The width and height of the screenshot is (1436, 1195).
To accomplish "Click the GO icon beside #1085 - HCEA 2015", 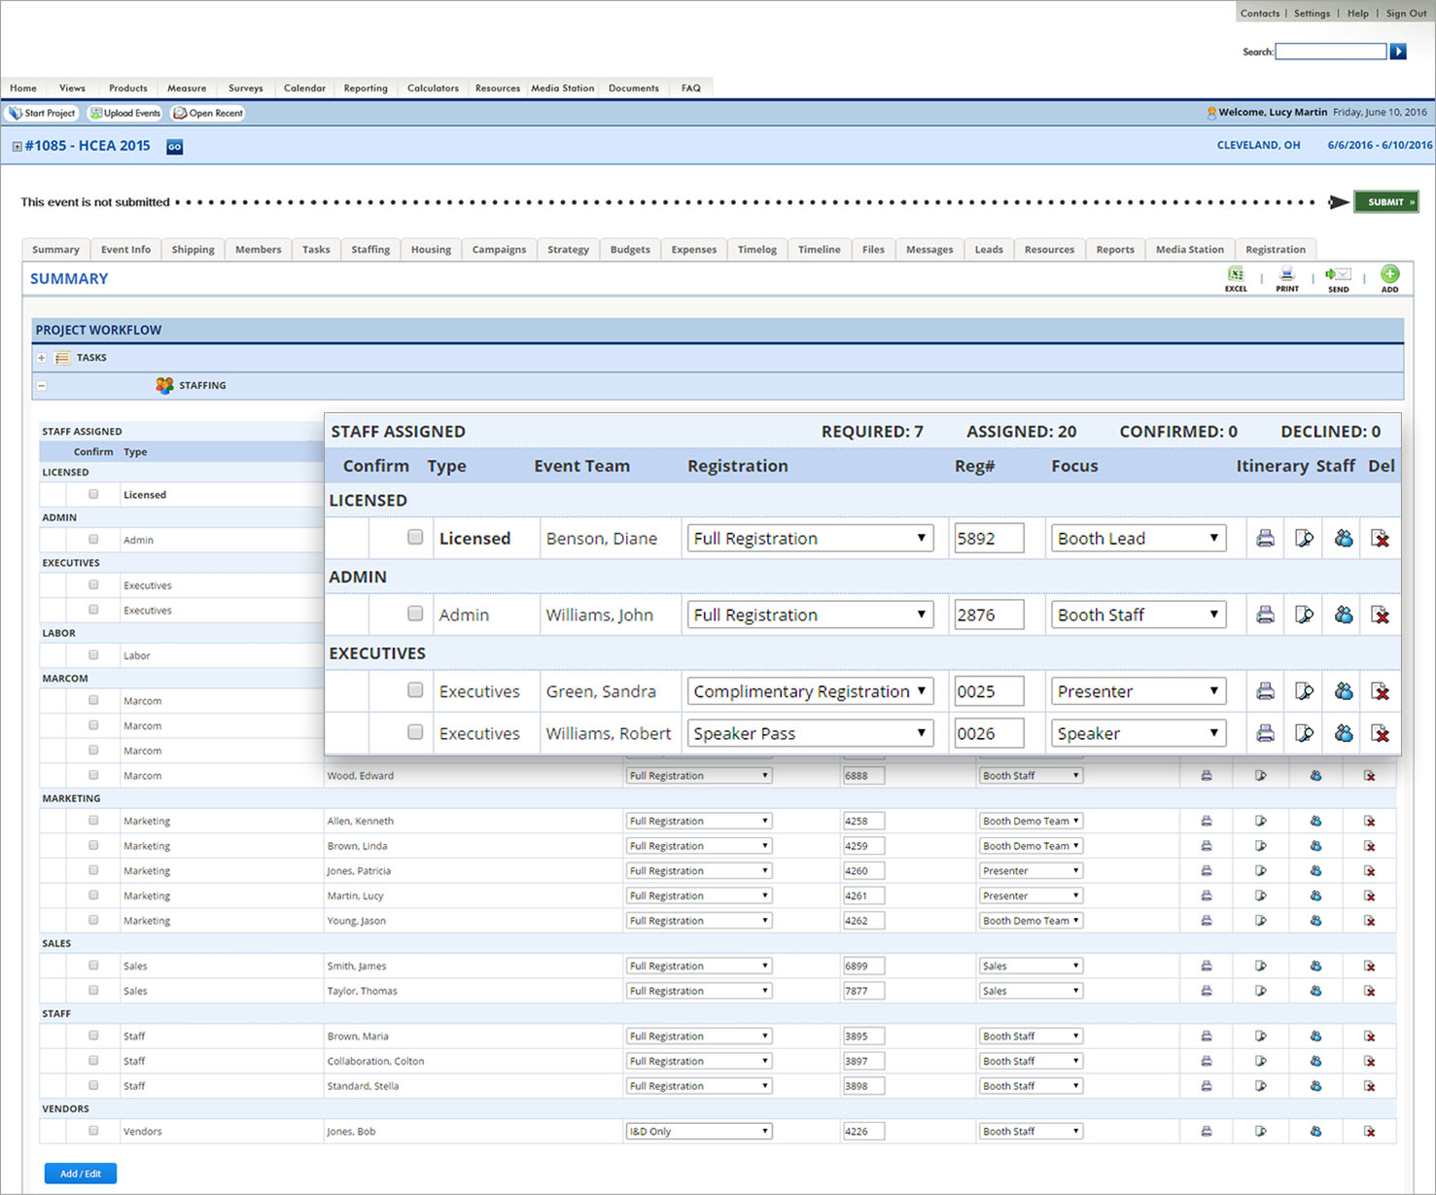I will pos(174,147).
